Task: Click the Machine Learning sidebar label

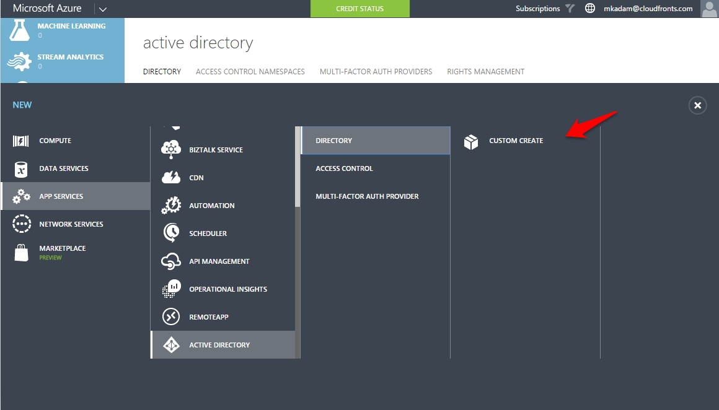Action: click(x=71, y=26)
